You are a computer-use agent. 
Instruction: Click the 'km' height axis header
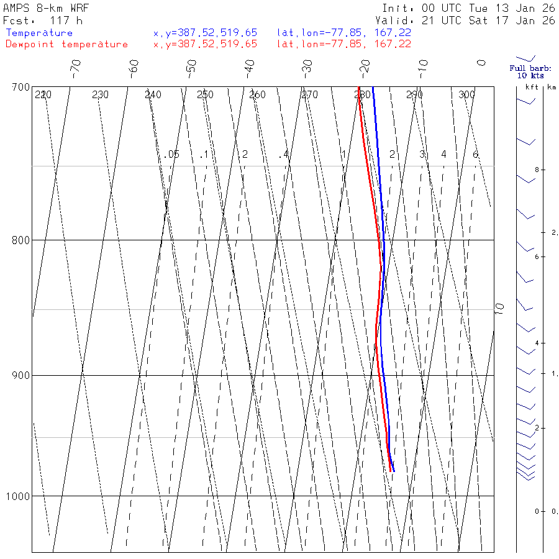point(552,87)
